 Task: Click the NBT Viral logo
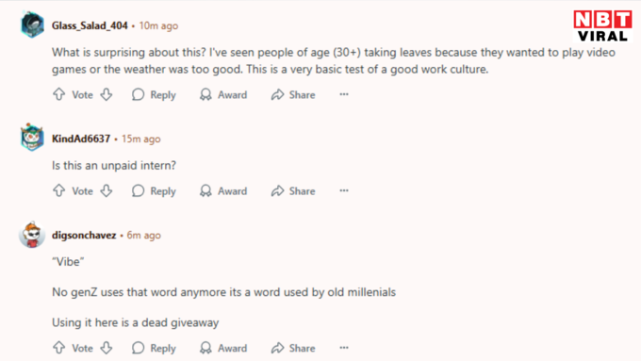[602, 25]
